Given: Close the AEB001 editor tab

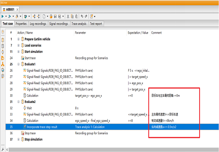Looking at the screenshot, I should pyautogui.click(x=17, y=10).
